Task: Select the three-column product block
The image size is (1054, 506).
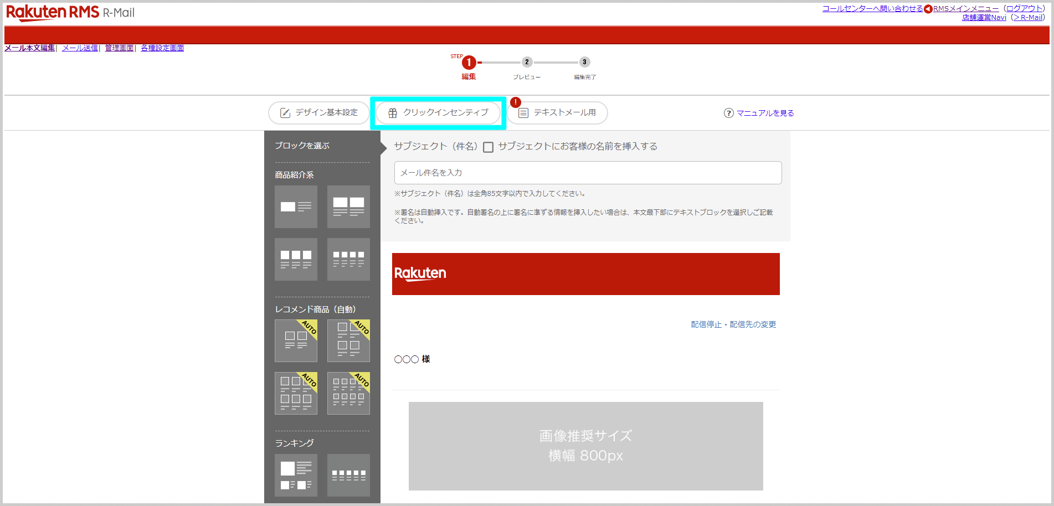Action: pos(296,259)
